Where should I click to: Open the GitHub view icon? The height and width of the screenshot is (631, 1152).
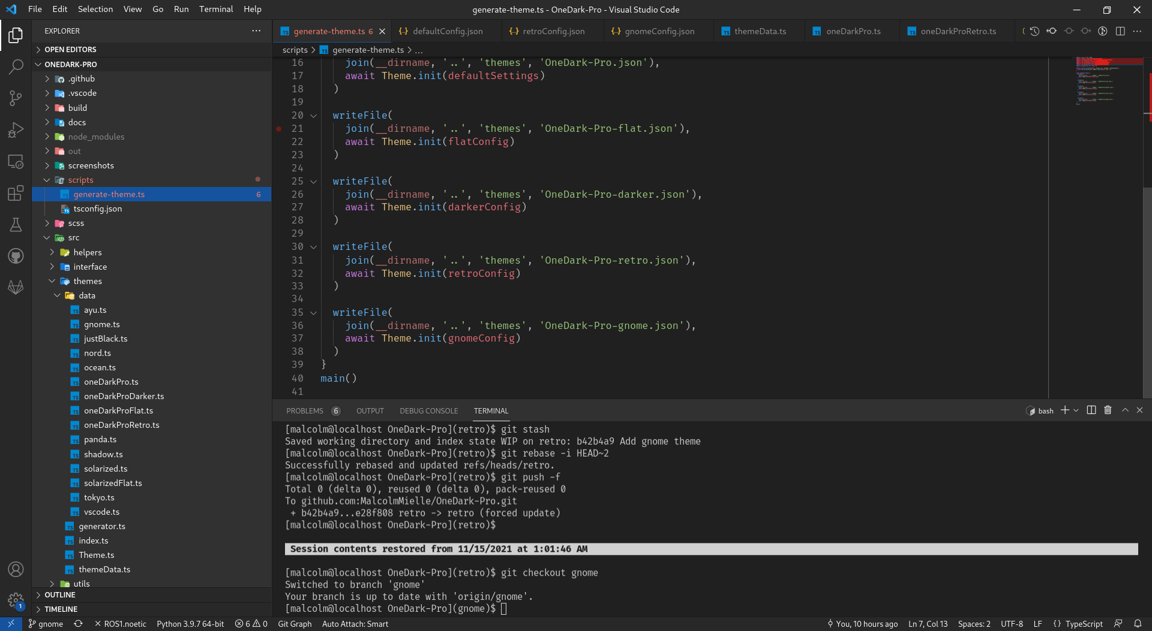(x=16, y=256)
